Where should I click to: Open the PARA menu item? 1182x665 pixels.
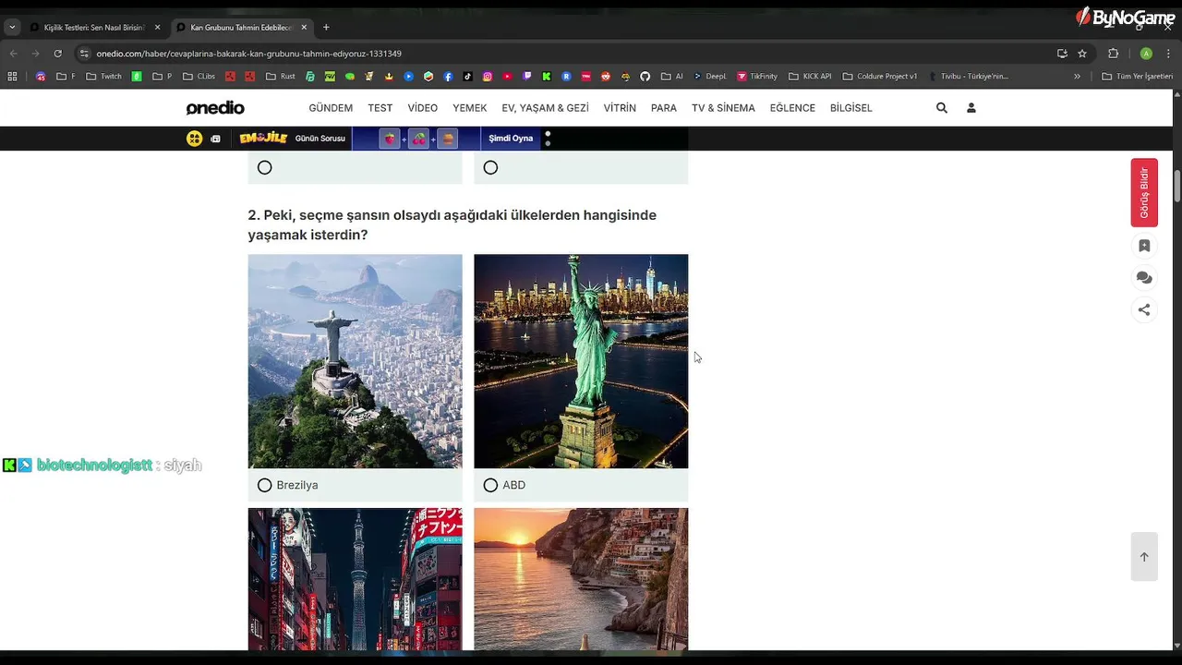[664, 108]
